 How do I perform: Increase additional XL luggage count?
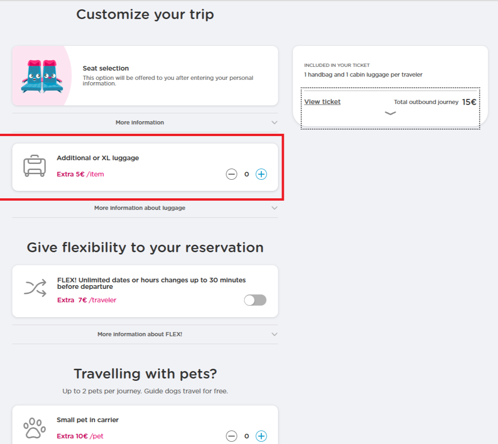[x=262, y=174]
